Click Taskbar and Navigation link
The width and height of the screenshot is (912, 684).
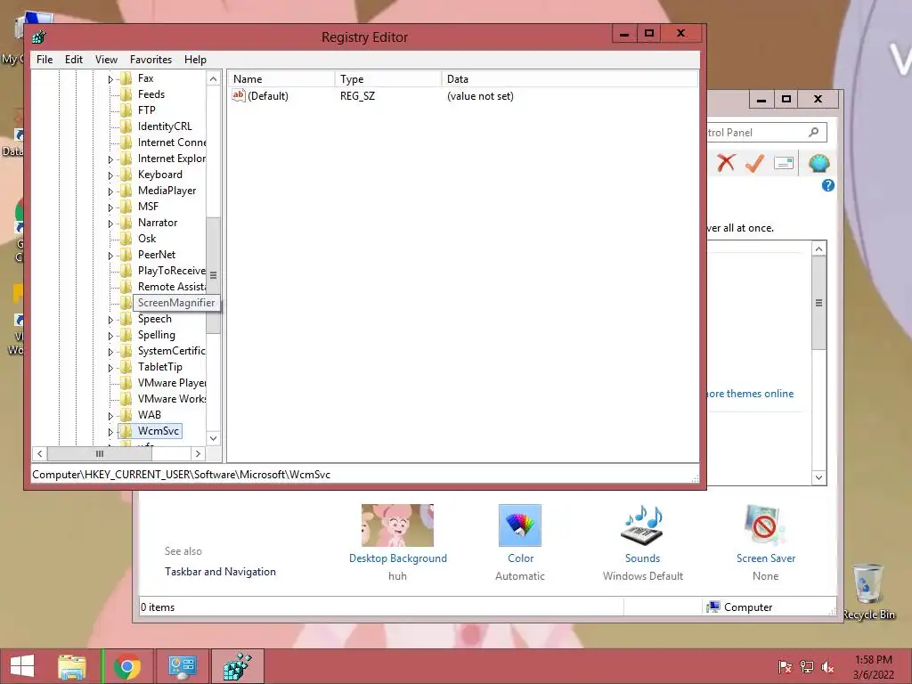click(x=220, y=572)
